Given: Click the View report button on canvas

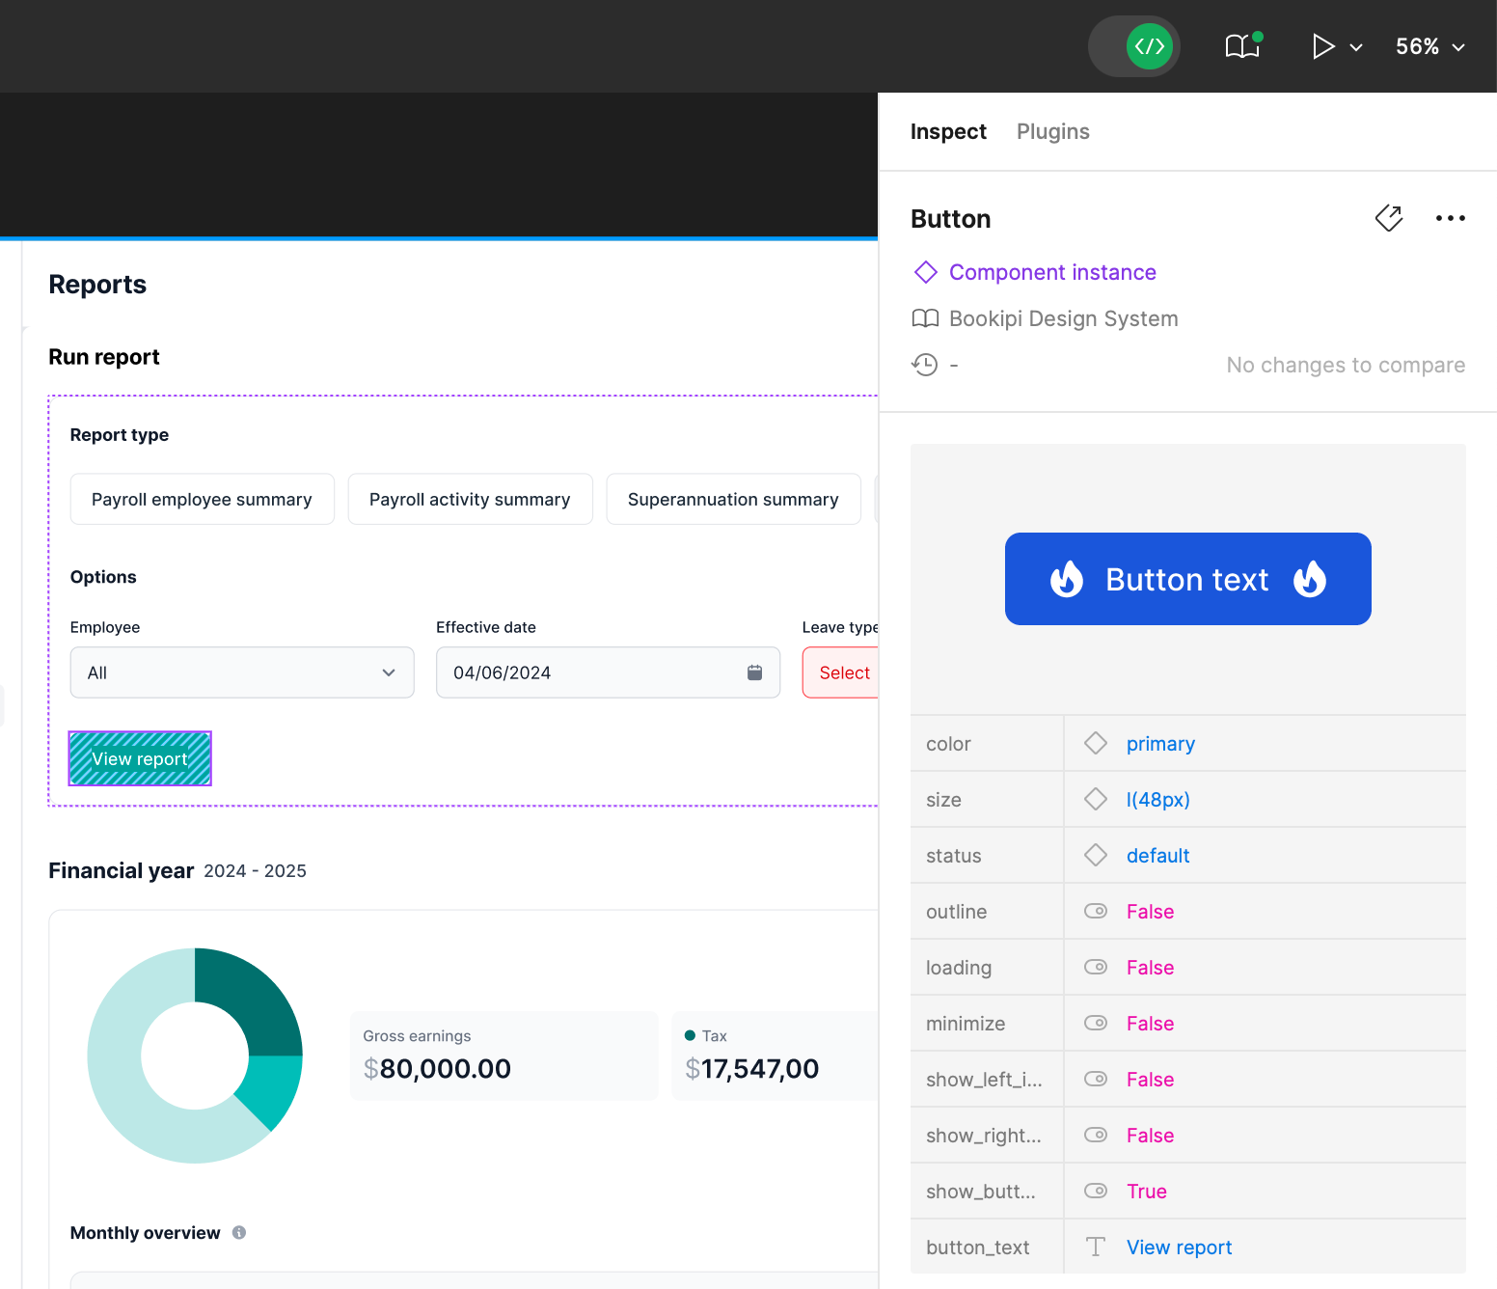Looking at the screenshot, I should point(140,758).
